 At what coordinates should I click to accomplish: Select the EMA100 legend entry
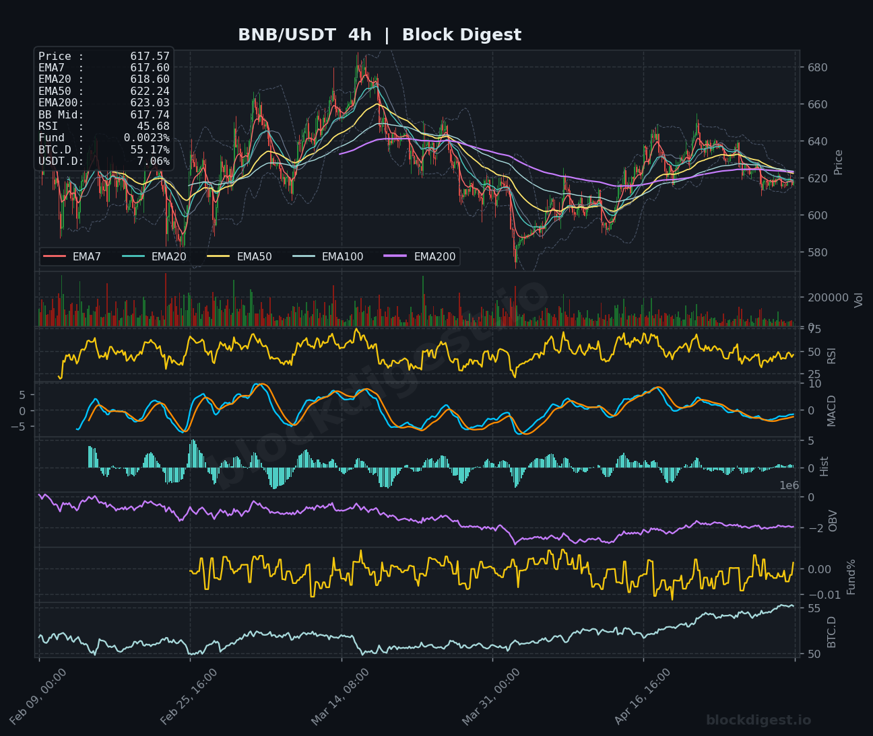tap(328, 256)
